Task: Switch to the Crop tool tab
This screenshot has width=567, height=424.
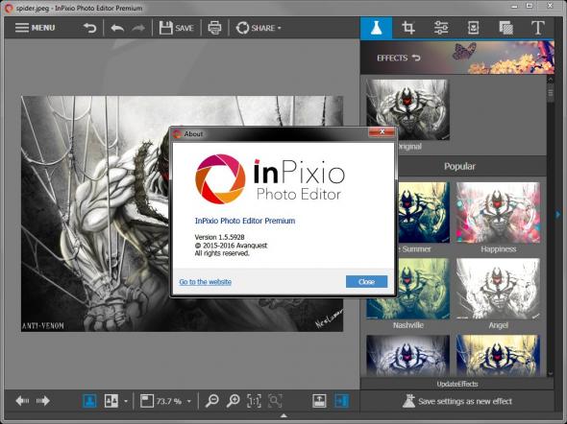Action: pos(408,28)
